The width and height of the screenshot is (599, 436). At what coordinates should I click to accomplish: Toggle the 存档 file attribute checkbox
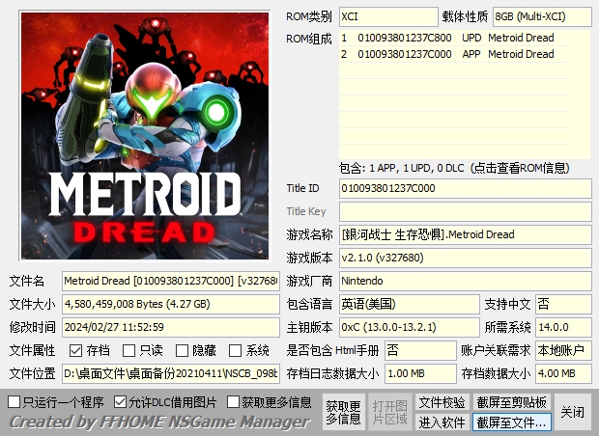click(x=75, y=350)
